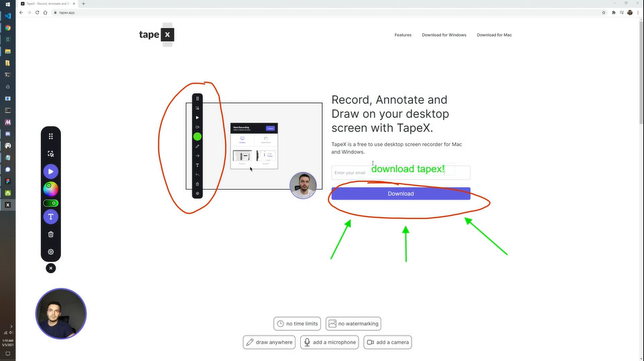This screenshot has height=361, width=644.
Task: Go back in the browser
Action: pyautogui.click(x=21, y=12)
